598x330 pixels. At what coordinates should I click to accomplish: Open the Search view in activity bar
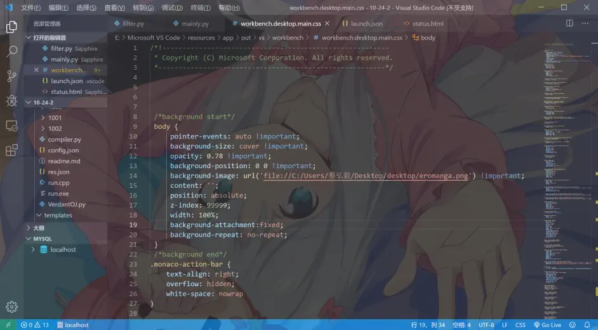click(x=11, y=51)
